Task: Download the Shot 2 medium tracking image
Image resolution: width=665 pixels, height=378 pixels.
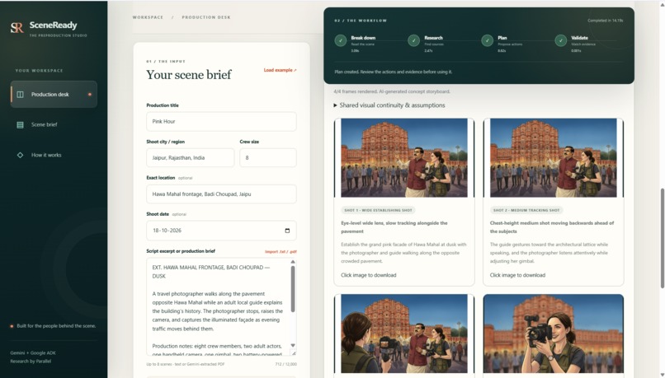Action: (x=554, y=158)
